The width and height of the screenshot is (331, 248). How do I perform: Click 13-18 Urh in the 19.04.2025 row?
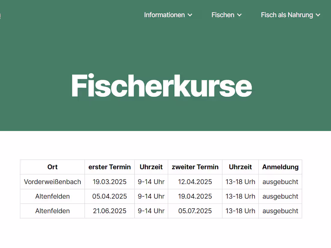pos(240,196)
